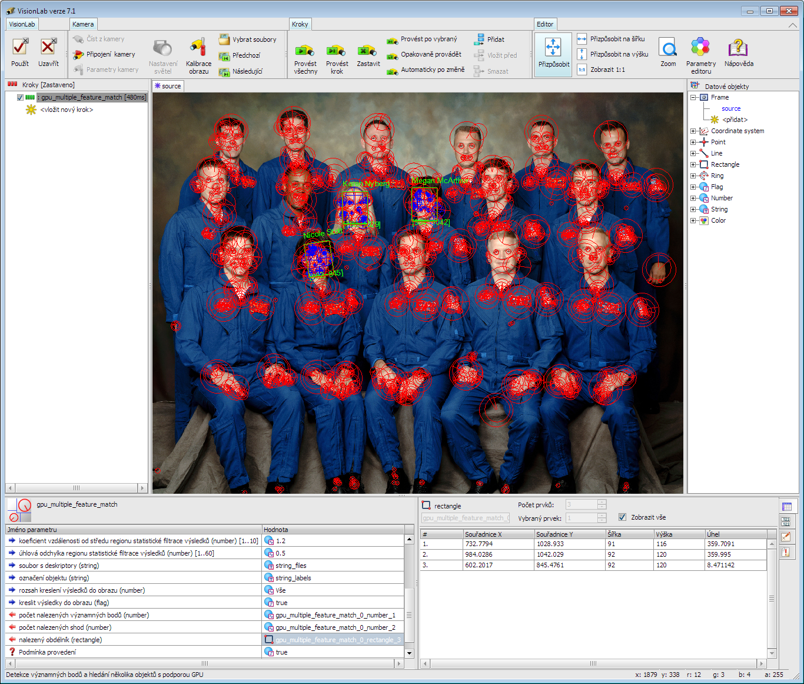Switch to the Kroky ribbon tab
The height and width of the screenshot is (684, 804).
(300, 24)
